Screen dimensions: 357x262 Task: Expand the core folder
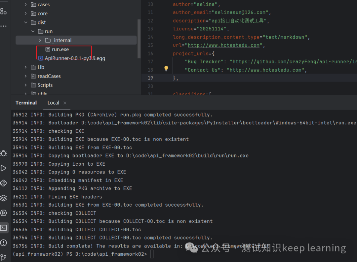coord(25,14)
